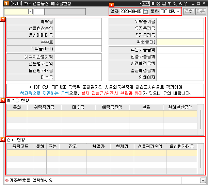Click the 의견 opinion icon in title bar
This screenshot has width=208, height=185.
click(146, 3)
